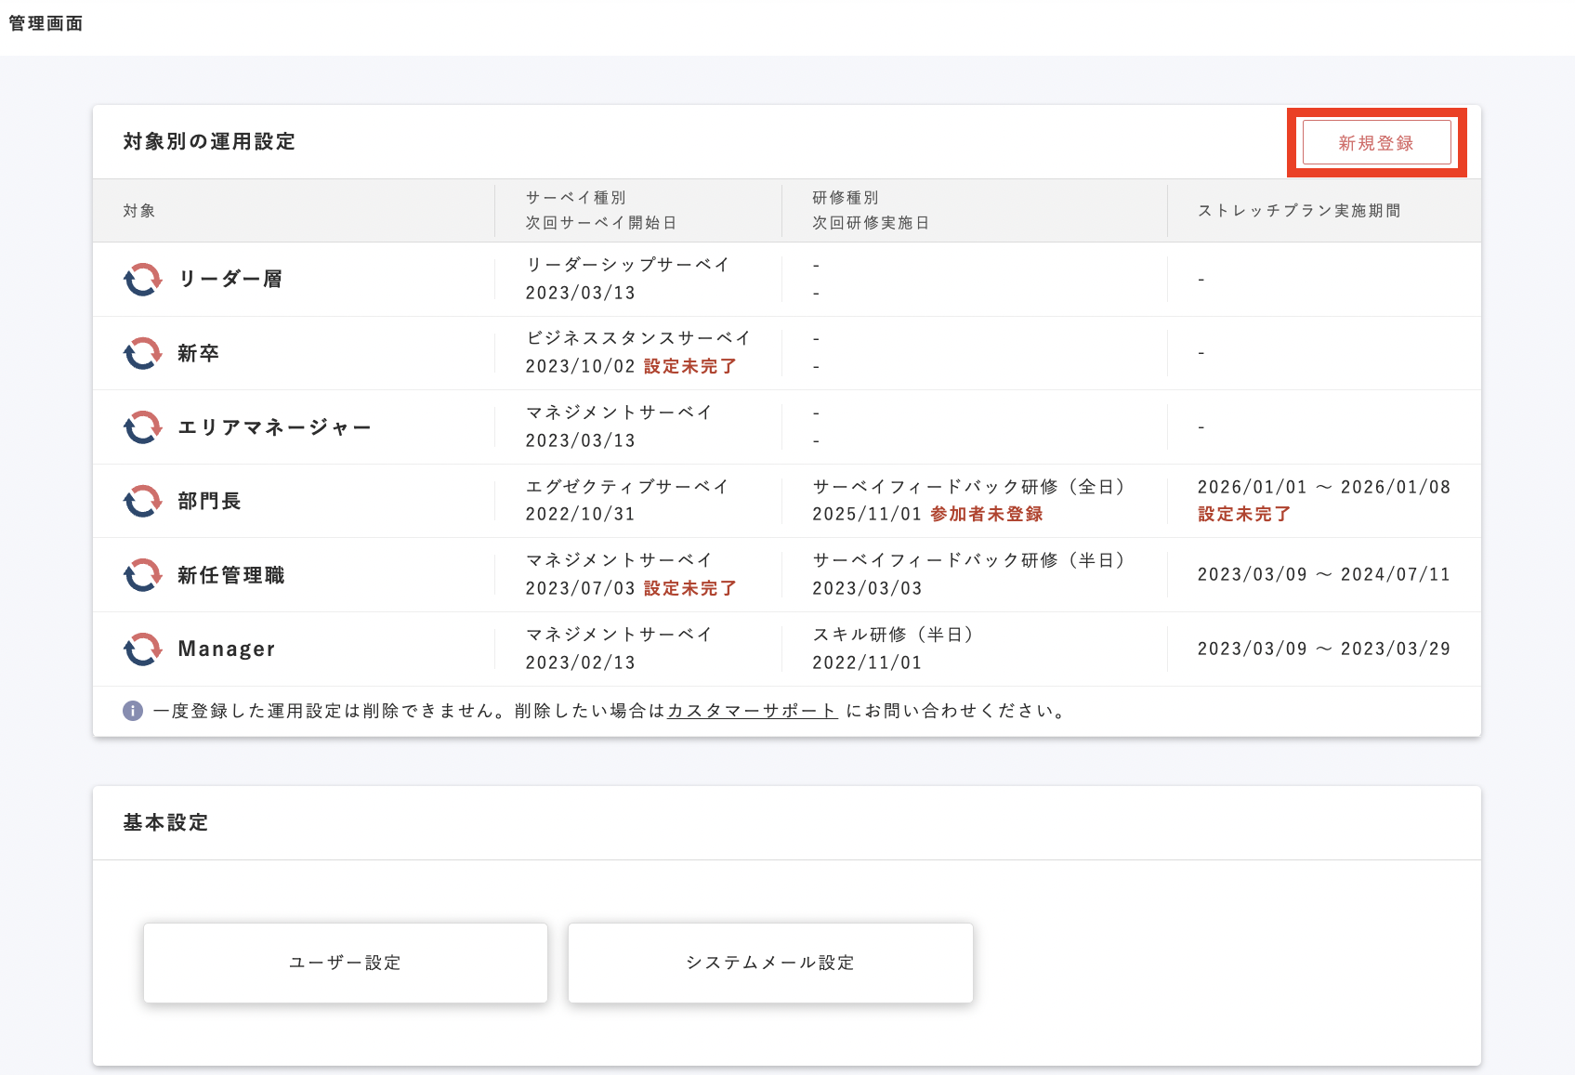The height and width of the screenshot is (1075, 1575).
Task: Click the cycle icon beside Manager
Action: coord(143,649)
